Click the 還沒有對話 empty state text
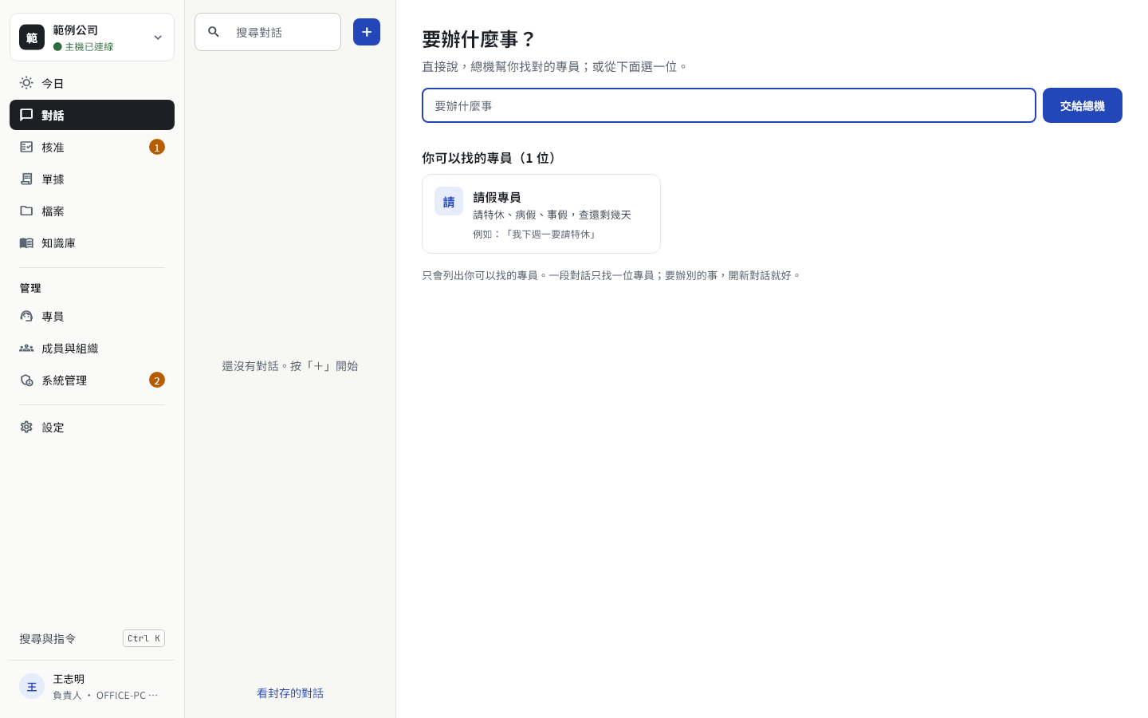 point(290,366)
